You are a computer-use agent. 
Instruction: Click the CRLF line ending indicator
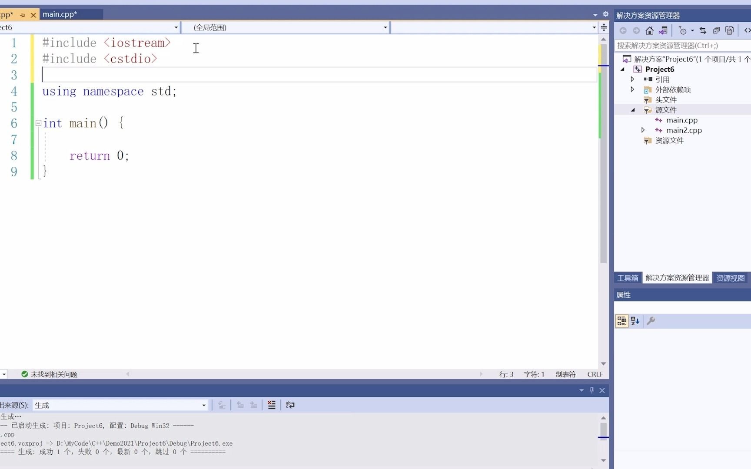point(595,374)
